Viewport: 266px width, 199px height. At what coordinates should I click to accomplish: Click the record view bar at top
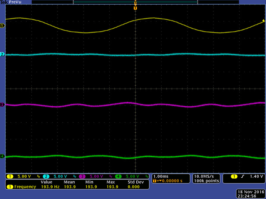135,2
